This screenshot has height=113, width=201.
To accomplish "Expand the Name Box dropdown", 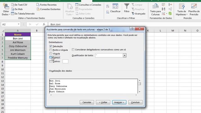I will point(19,24).
